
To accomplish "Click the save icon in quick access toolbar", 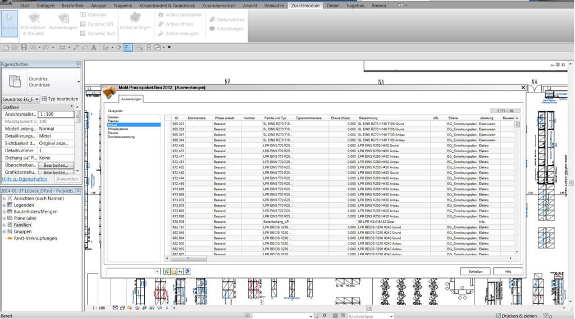I will click(24, 48).
